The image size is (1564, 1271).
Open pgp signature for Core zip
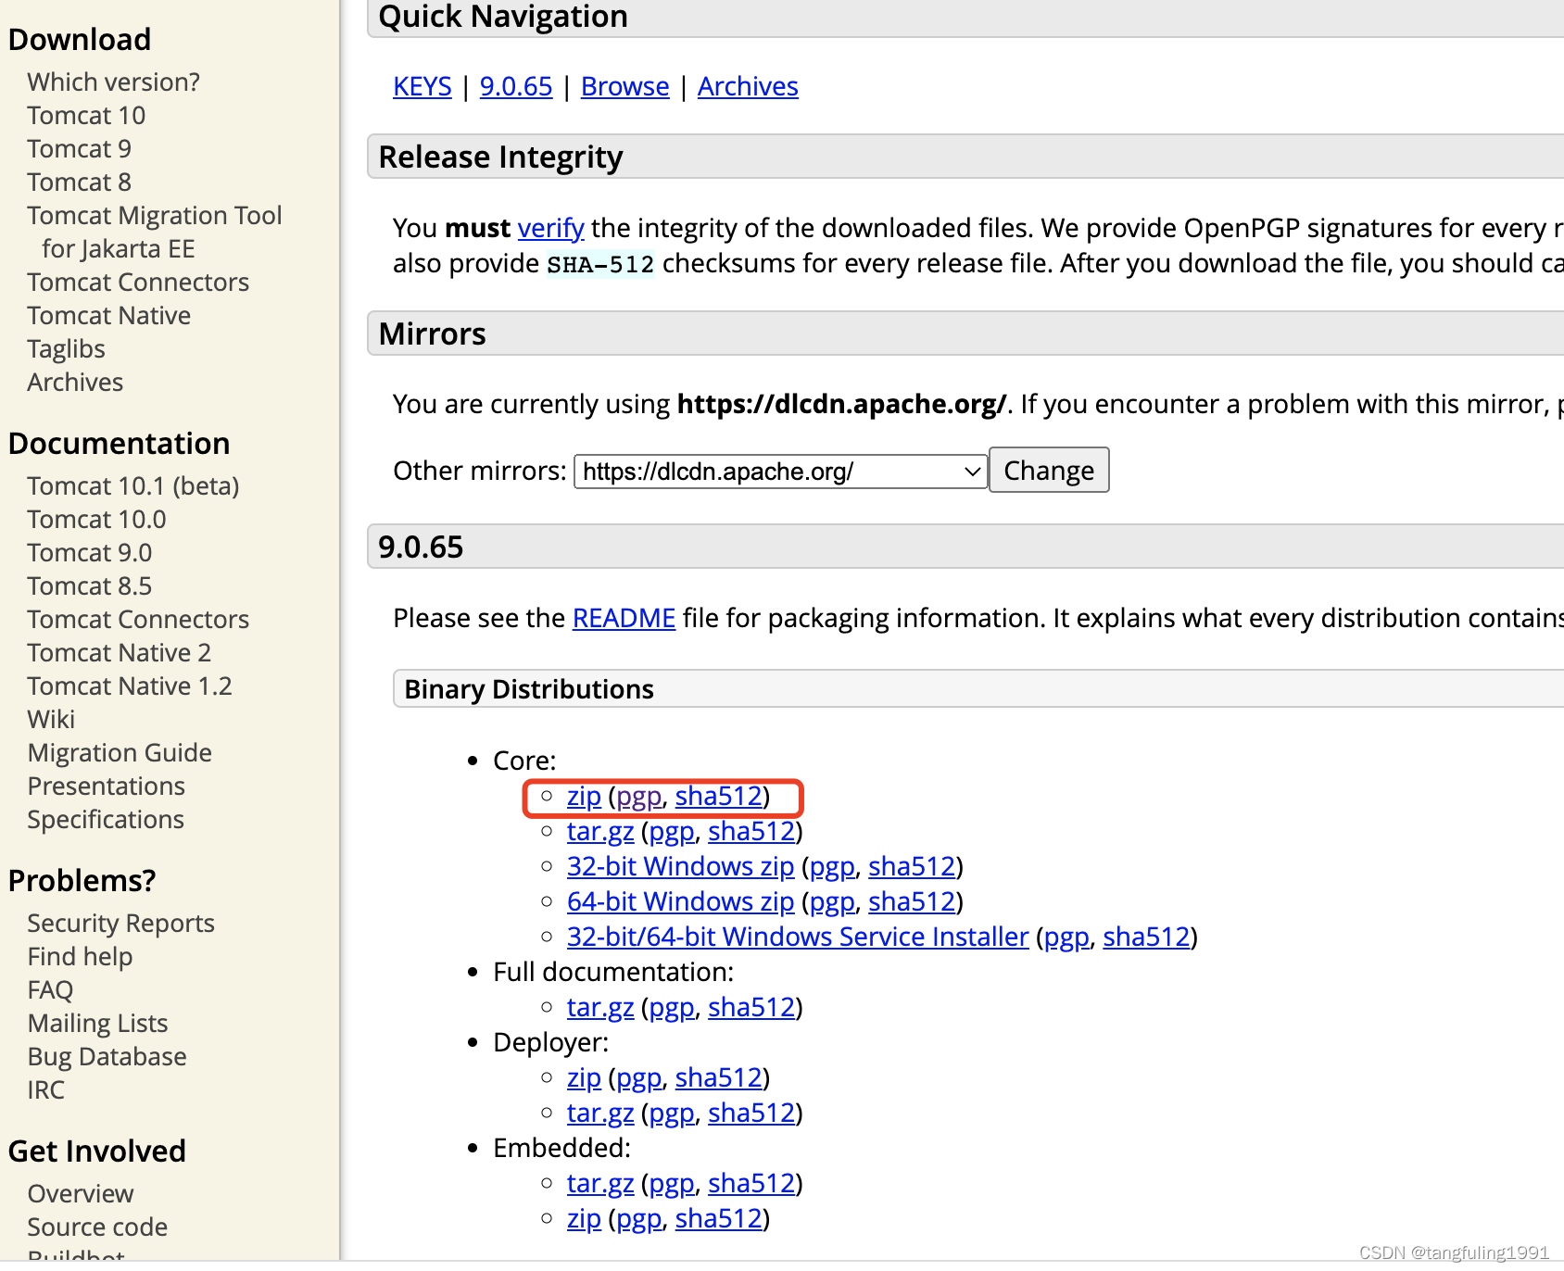click(639, 797)
